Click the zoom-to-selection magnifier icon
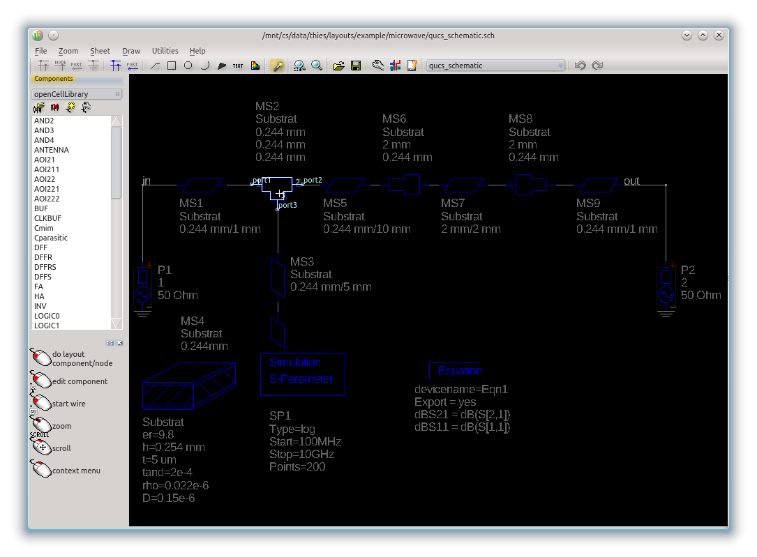757x557 pixels. coord(300,66)
